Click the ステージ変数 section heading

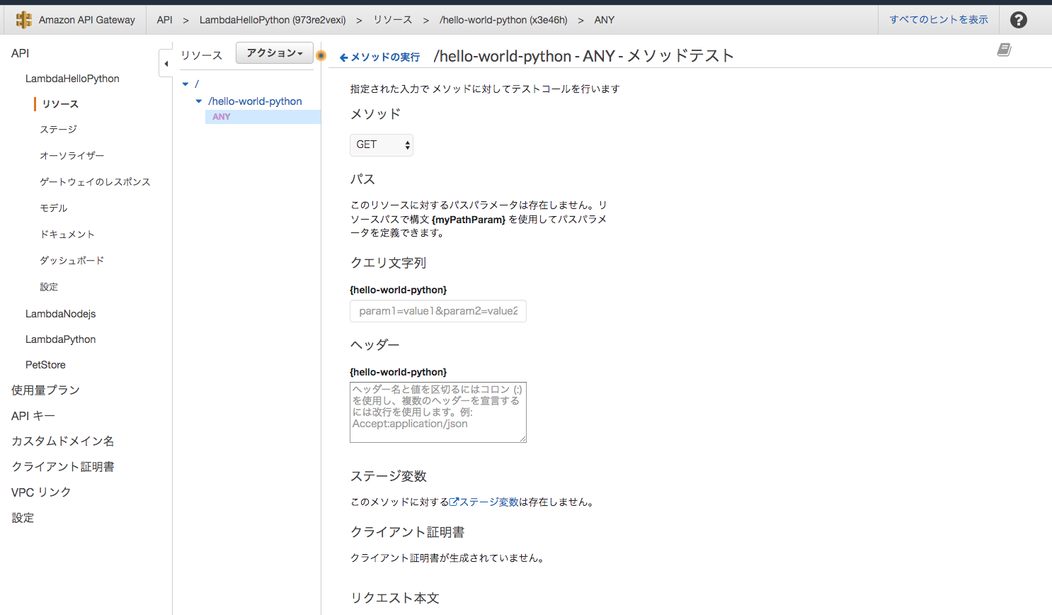[388, 476]
